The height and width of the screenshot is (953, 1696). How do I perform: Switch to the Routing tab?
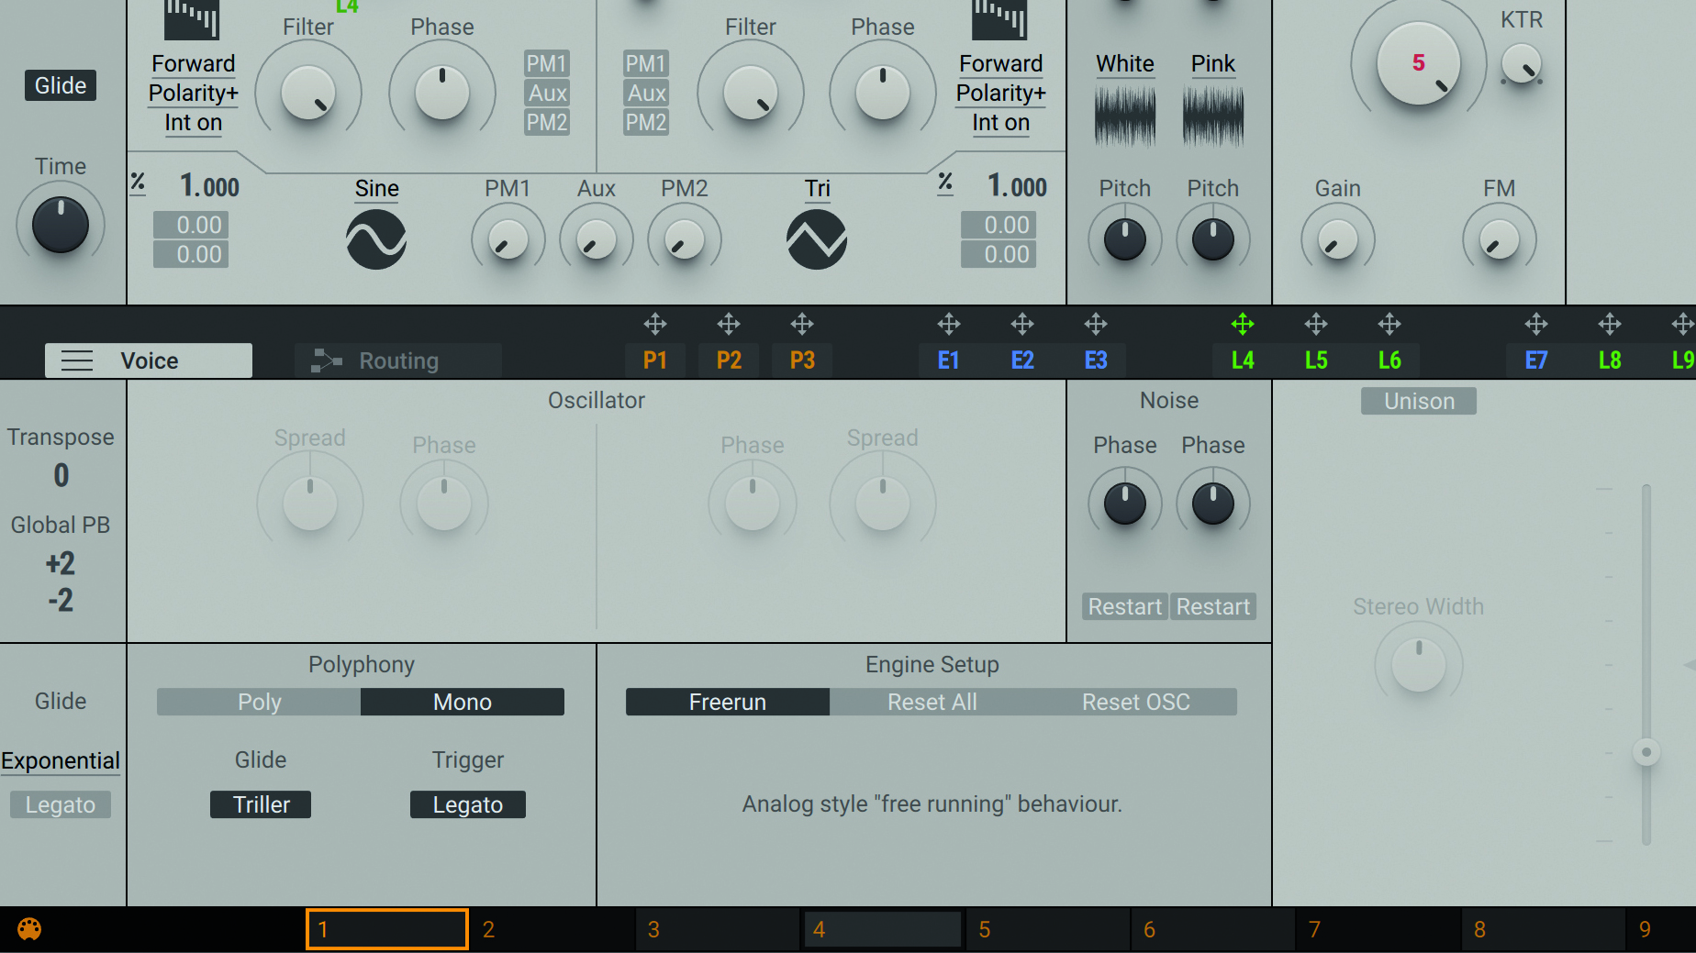click(x=398, y=360)
